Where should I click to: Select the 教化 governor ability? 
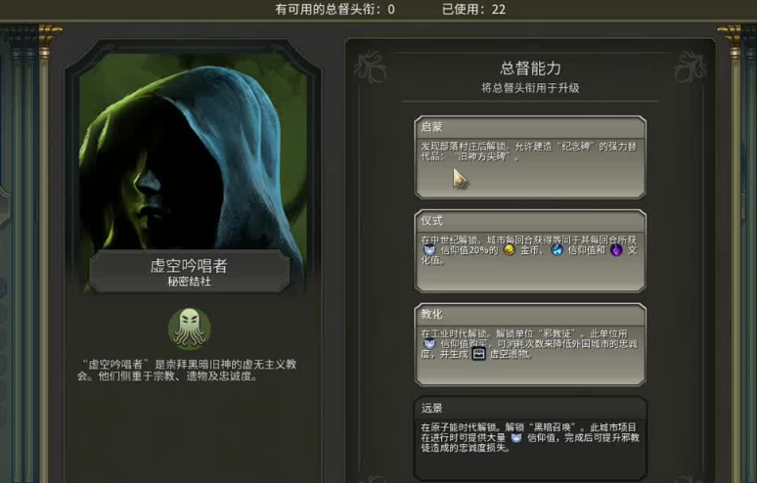tap(530, 344)
